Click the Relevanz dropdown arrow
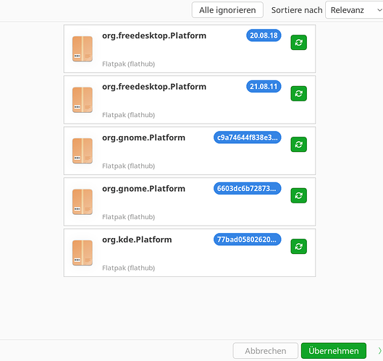 tap(379, 10)
